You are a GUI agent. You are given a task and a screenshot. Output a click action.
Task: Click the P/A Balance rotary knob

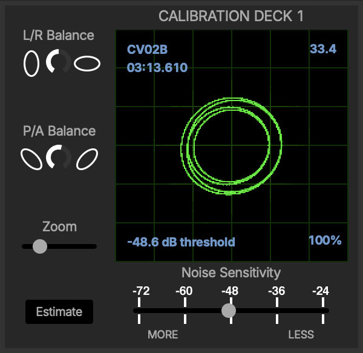tap(59, 158)
